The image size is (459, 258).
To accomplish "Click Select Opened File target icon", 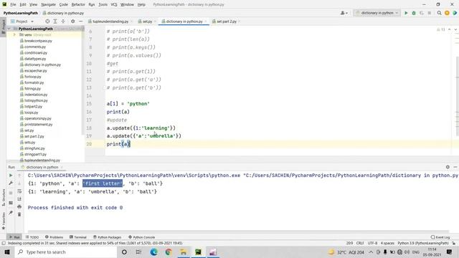I will pos(47,21).
